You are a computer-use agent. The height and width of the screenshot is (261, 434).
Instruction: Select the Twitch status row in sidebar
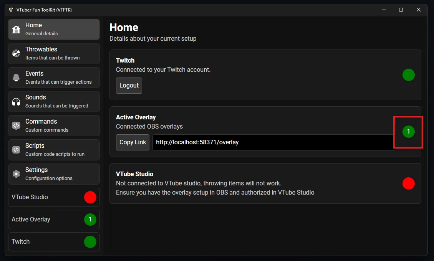pyautogui.click(x=54, y=242)
